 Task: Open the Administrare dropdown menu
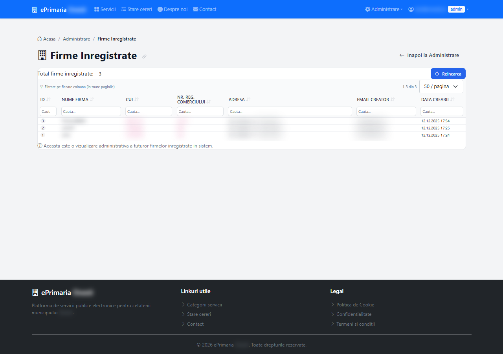pos(384,9)
